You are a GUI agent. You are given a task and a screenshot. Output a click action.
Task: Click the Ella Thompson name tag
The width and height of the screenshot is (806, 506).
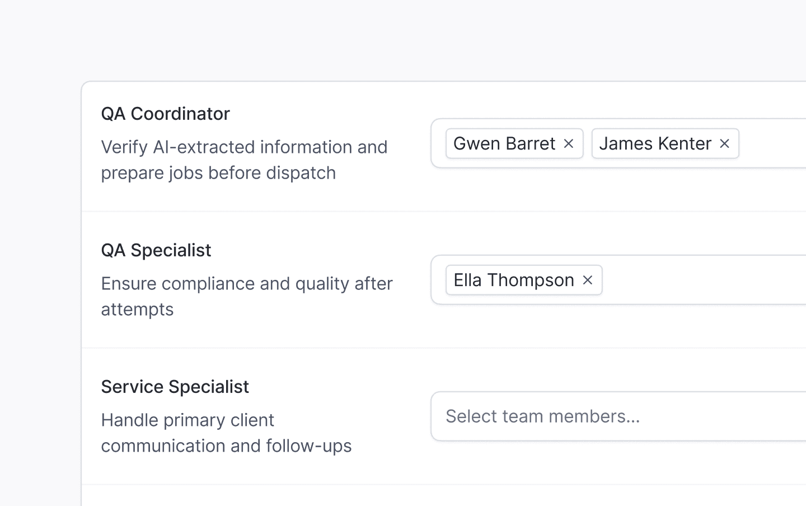coord(513,280)
